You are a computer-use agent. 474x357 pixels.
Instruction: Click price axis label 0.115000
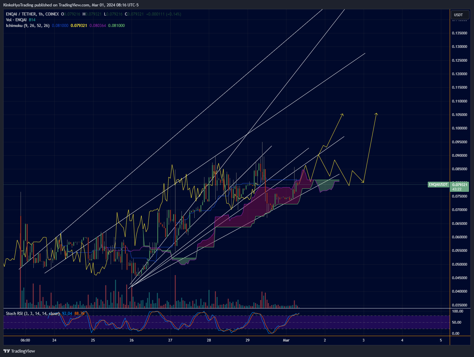click(459, 87)
